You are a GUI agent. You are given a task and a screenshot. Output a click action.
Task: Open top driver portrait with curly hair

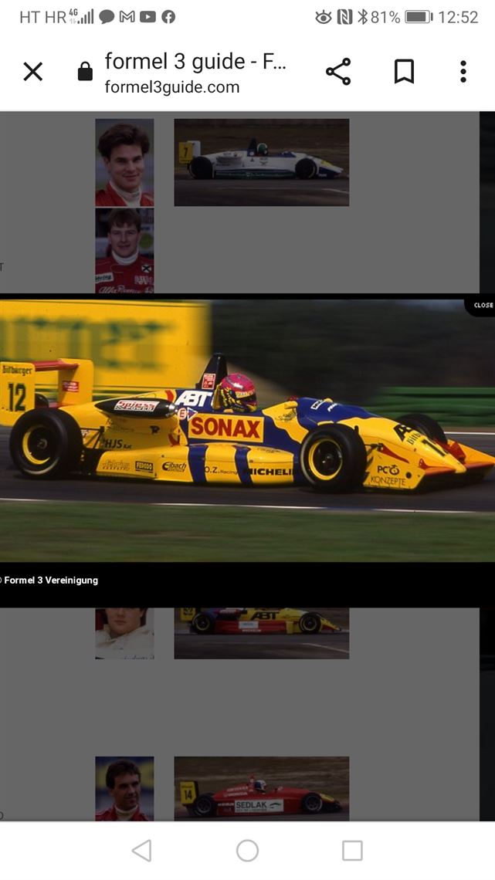click(x=124, y=162)
